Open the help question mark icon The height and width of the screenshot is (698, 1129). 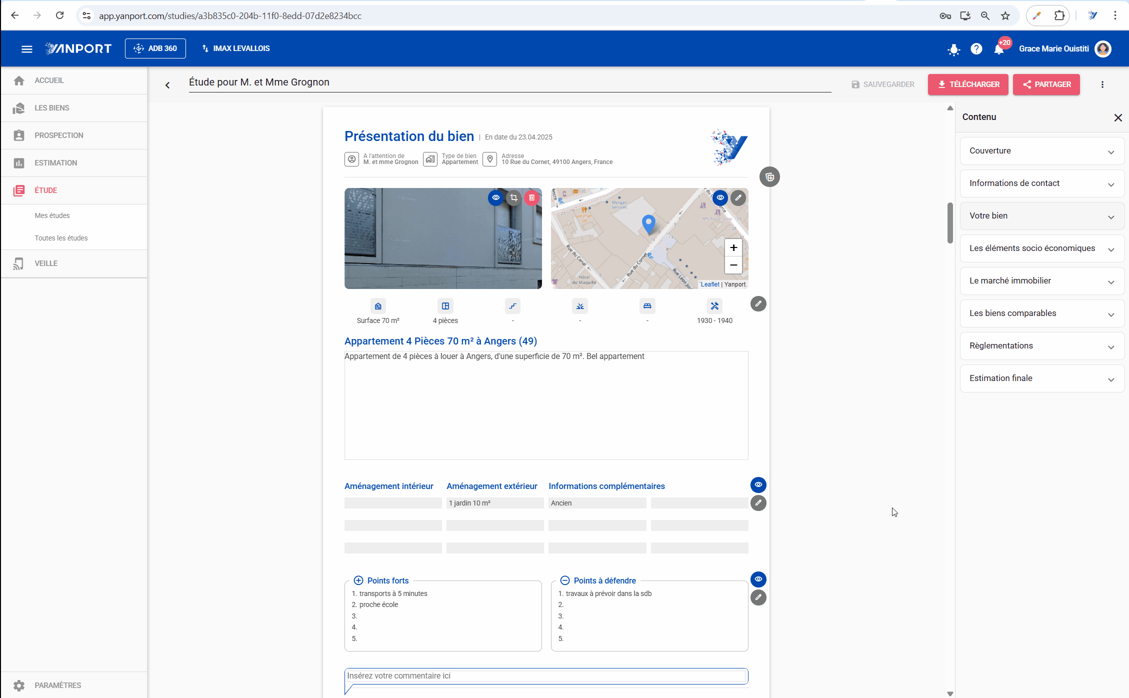(976, 49)
